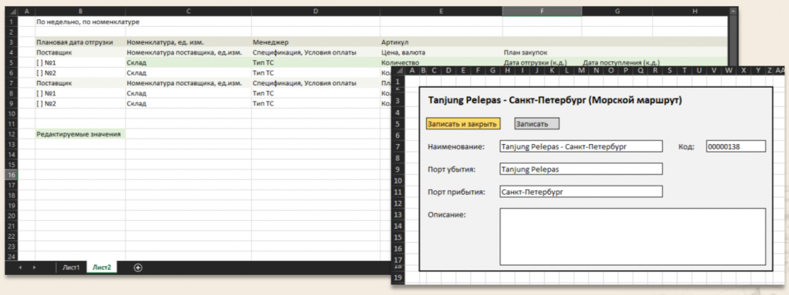The image size is (789, 295).
Task: Click 'Поставщик' cell in row 4
Action: [x=80, y=52]
